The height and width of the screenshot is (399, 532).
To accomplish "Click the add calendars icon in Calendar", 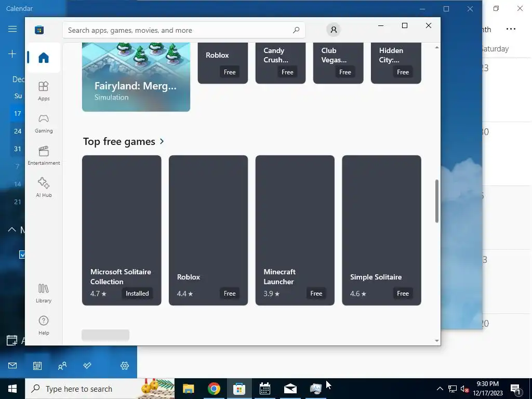I will pyautogui.click(x=12, y=340).
